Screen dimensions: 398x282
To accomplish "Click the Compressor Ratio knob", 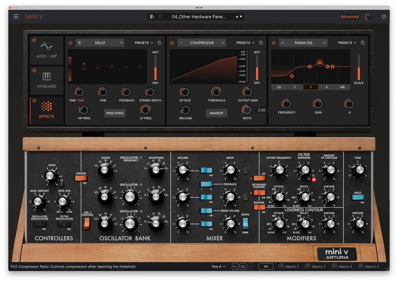I will coord(247,110).
